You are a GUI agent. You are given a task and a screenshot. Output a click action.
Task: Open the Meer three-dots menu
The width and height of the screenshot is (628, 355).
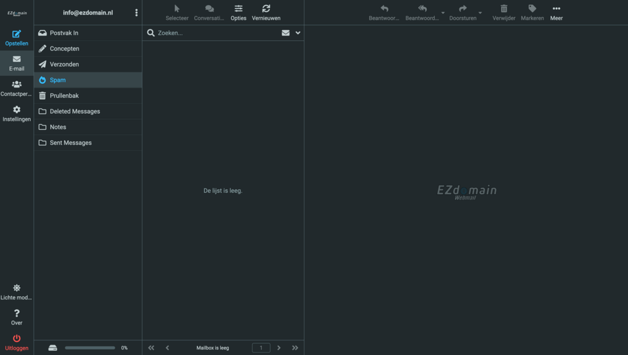point(556,9)
